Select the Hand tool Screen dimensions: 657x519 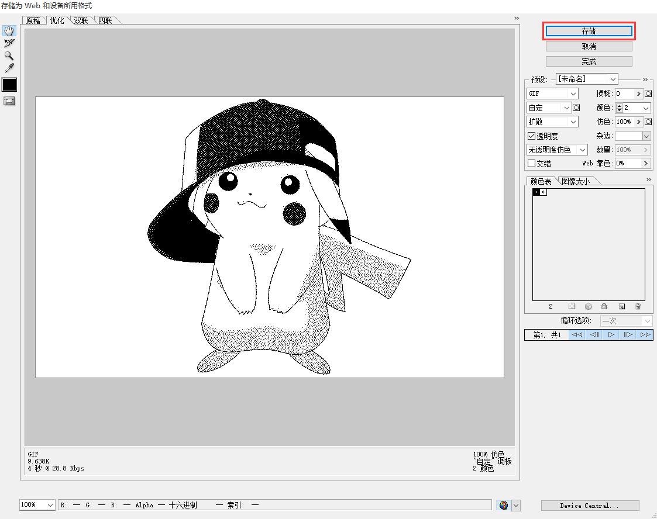[9, 30]
